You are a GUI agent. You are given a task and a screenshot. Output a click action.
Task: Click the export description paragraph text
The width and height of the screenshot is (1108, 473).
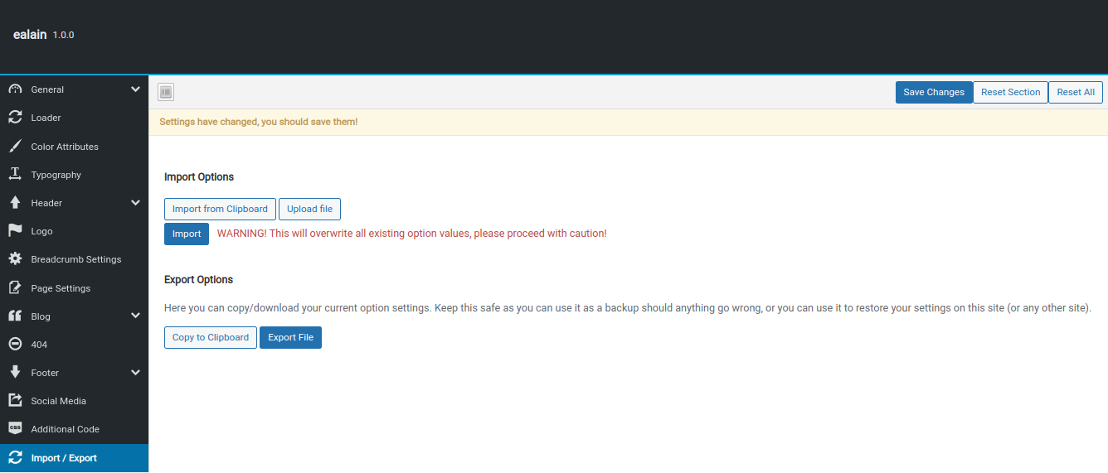coord(628,308)
